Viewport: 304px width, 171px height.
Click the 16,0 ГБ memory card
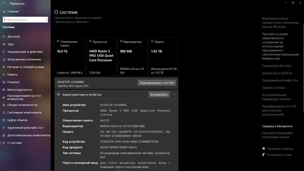(70, 56)
